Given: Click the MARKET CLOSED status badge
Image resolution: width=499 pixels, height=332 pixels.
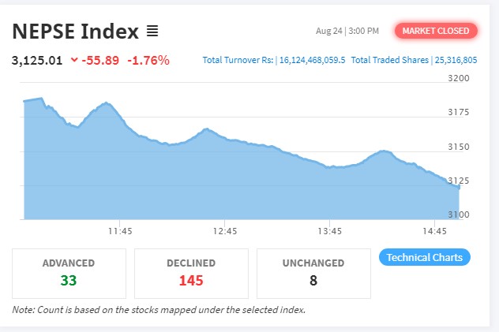Looking at the screenshot, I should point(436,31).
